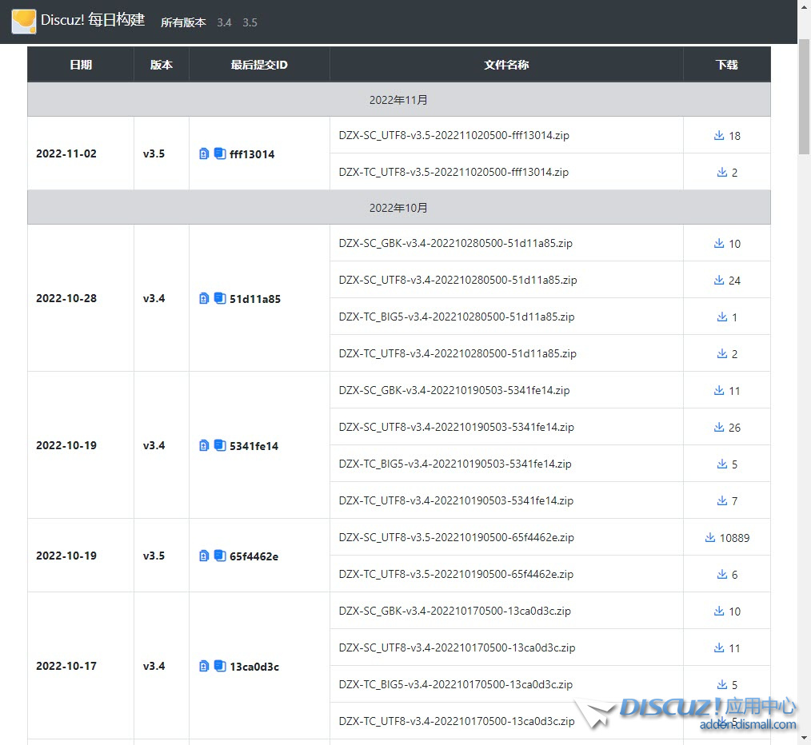Screen dimensions: 811x745
Task: Click the 版本 column header
Action: pos(162,65)
